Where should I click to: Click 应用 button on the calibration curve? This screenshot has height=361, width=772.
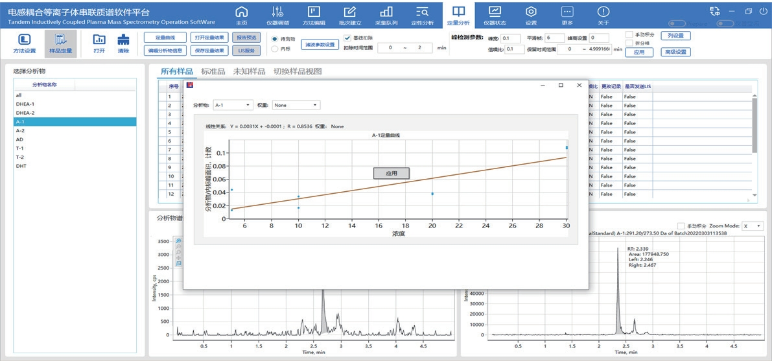[391, 173]
